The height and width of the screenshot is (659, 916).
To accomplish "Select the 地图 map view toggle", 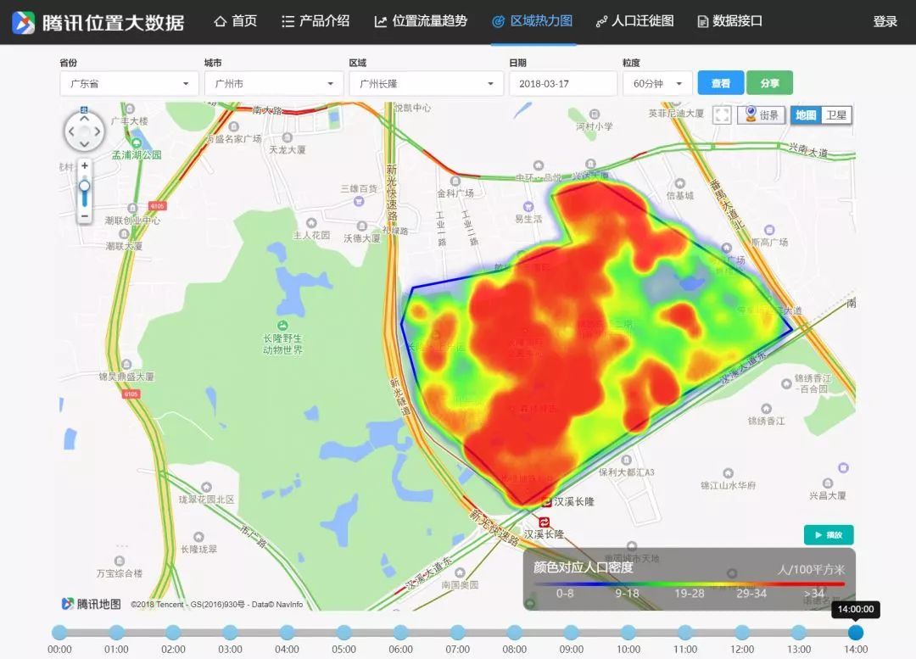I will pyautogui.click(x=806, y=115).
